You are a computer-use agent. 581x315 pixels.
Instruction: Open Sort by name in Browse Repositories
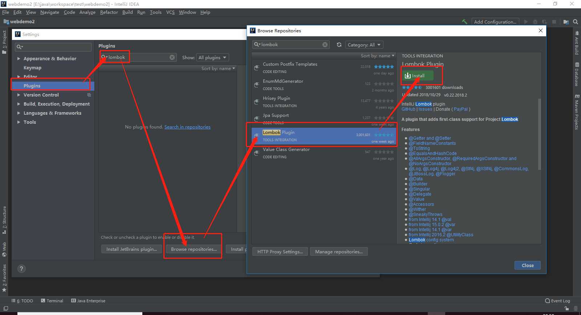tap(378, 56)
